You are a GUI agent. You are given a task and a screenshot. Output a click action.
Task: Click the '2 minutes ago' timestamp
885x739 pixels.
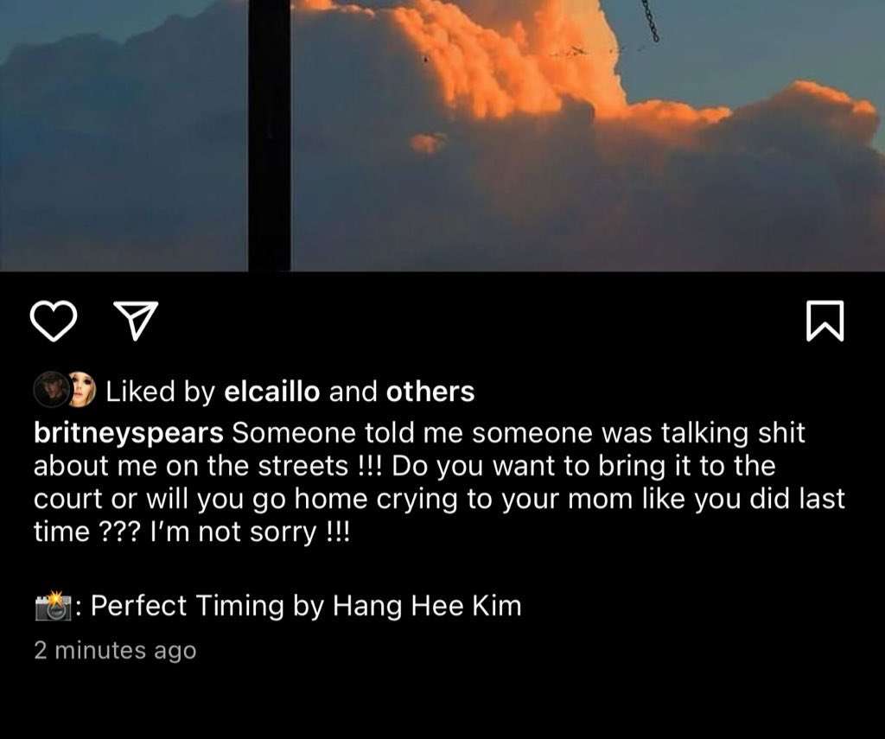(x=115, y=650)
